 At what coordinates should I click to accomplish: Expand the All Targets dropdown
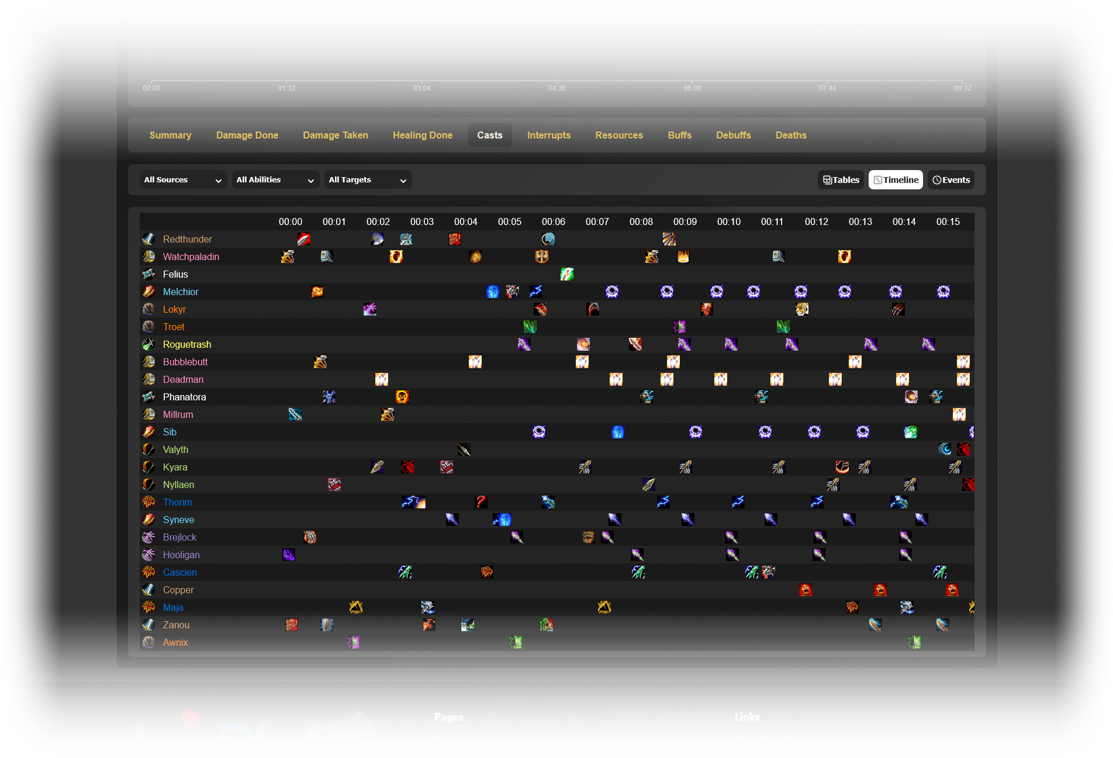368,180
